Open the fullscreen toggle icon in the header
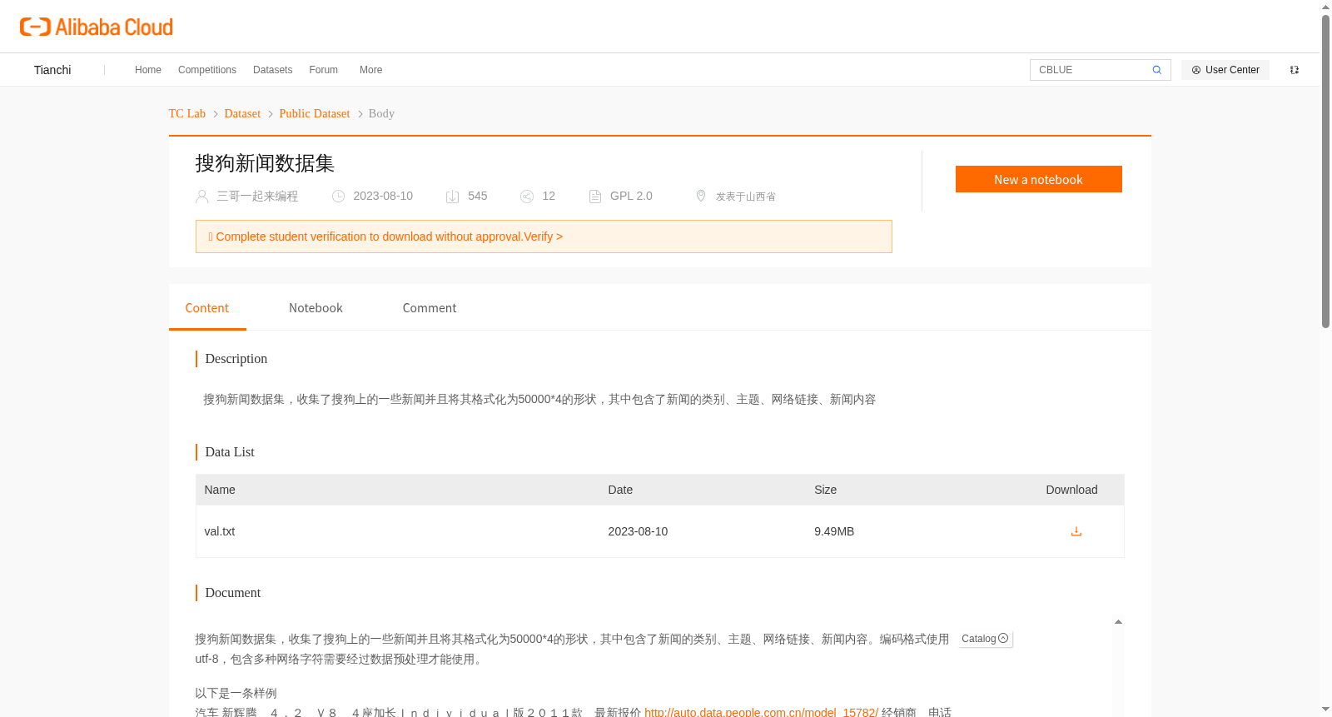The image size is (1332, 717). (x=1295, y=70)
